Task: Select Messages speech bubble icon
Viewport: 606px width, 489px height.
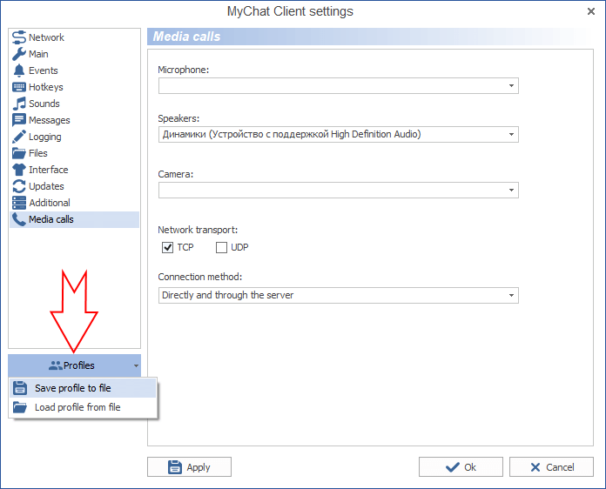Action: 19,120
